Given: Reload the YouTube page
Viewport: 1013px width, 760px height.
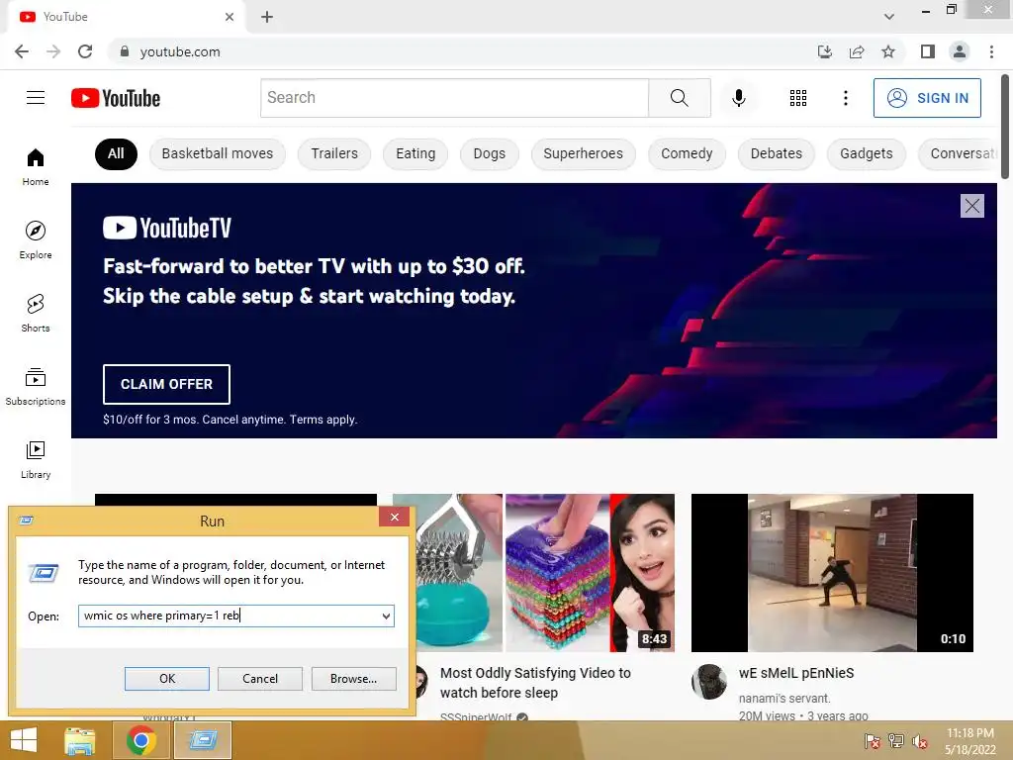Looking at the screenshot, I should (85, 51).
